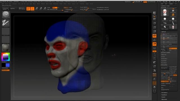Open the material sphere selector

point(6,47)
